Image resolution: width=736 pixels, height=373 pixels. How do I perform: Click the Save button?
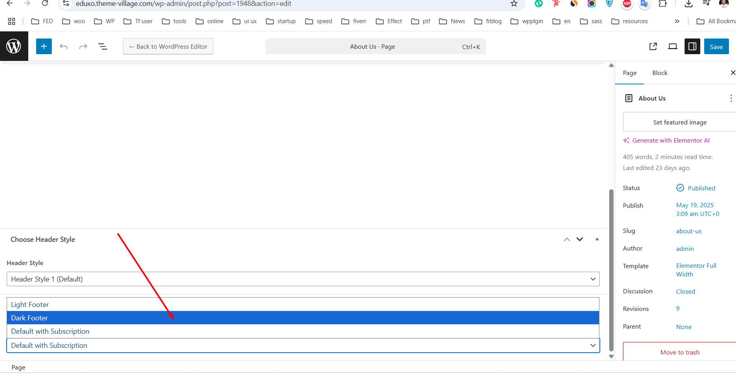[x=716, y=46]
